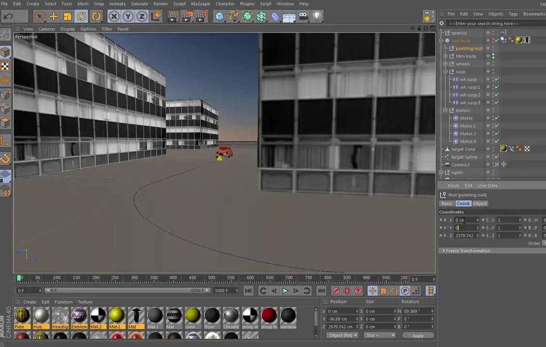Open the Array modeling objects icon

[261, 16]
